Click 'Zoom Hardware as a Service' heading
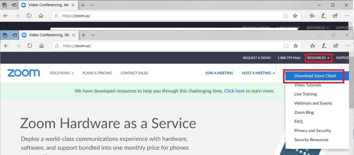The image size is (354, 155). click(108, 123)
